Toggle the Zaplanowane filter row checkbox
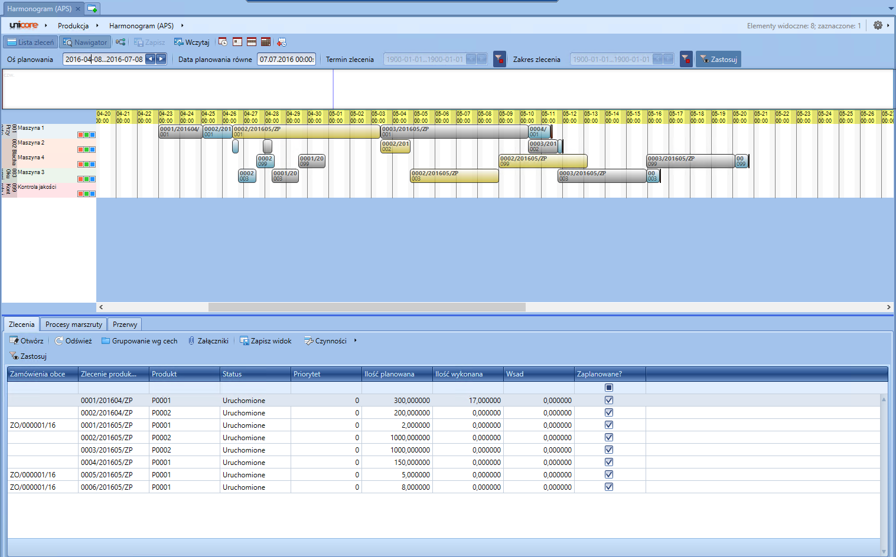The width and height of the screenshot is (896, 557). tap(609, 388)
